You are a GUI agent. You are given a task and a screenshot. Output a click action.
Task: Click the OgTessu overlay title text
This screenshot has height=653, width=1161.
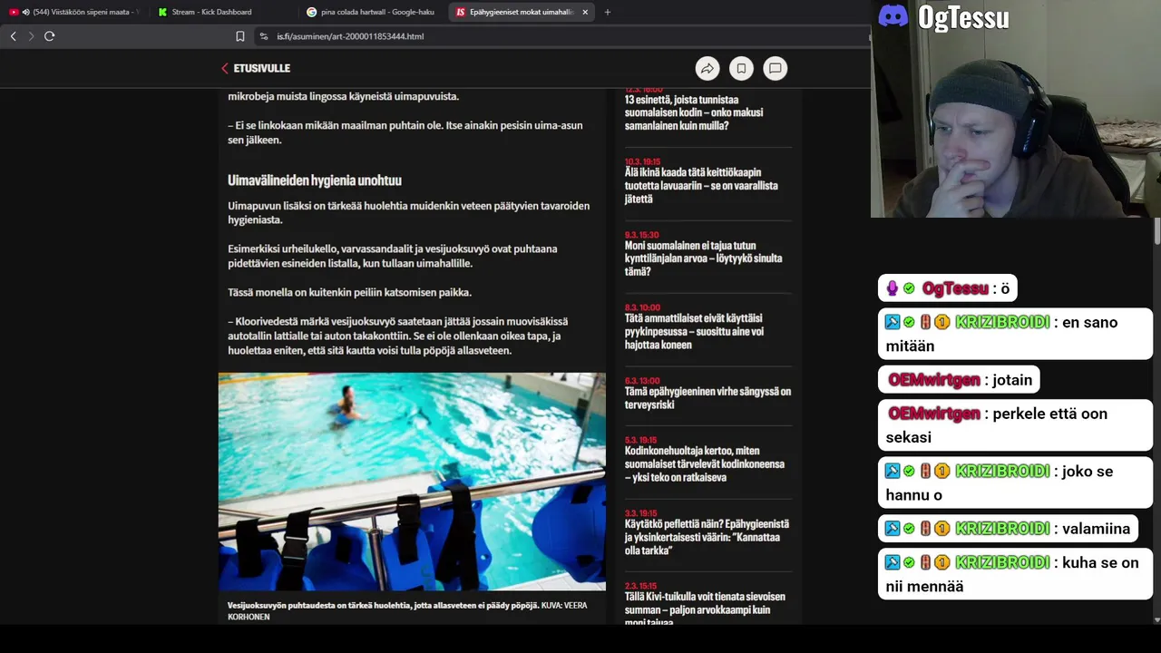coord(963,16)
